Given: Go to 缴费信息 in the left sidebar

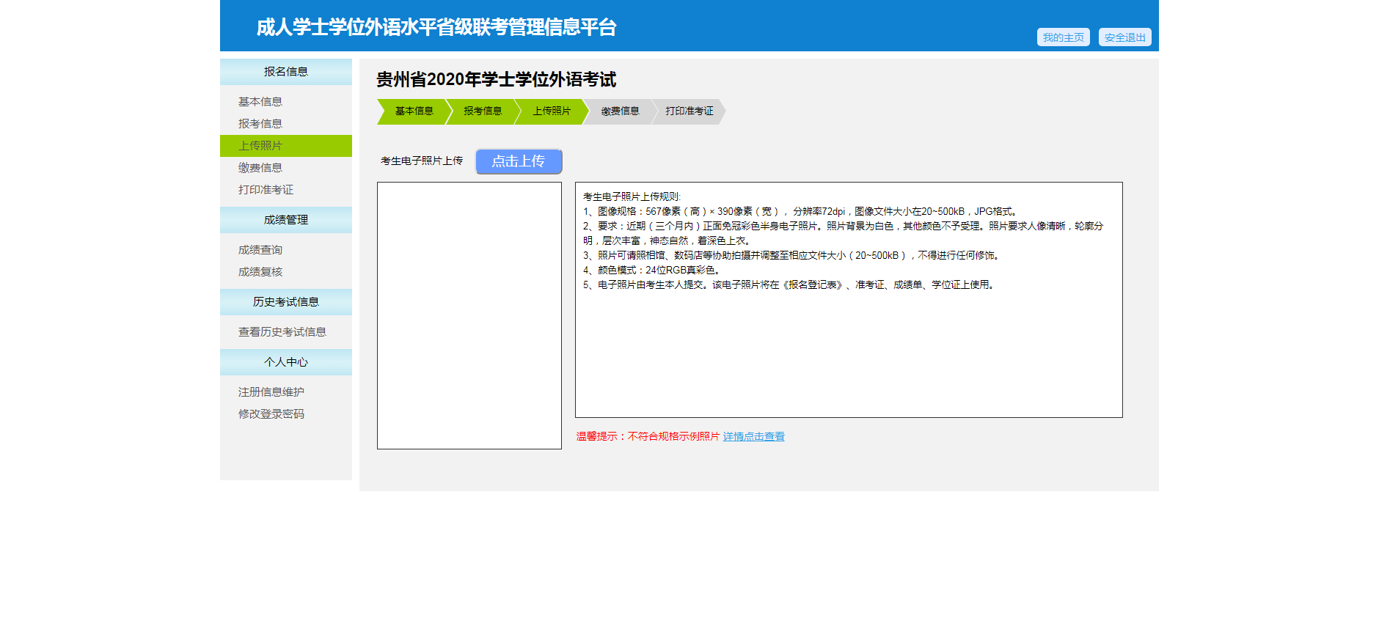Looking at the screenshot, I should coord(260,168).
